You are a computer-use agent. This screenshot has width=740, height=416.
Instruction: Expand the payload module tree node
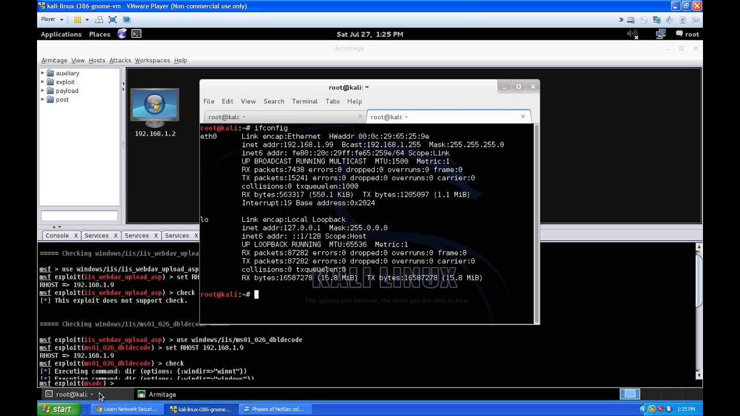(x=42, y=91)
